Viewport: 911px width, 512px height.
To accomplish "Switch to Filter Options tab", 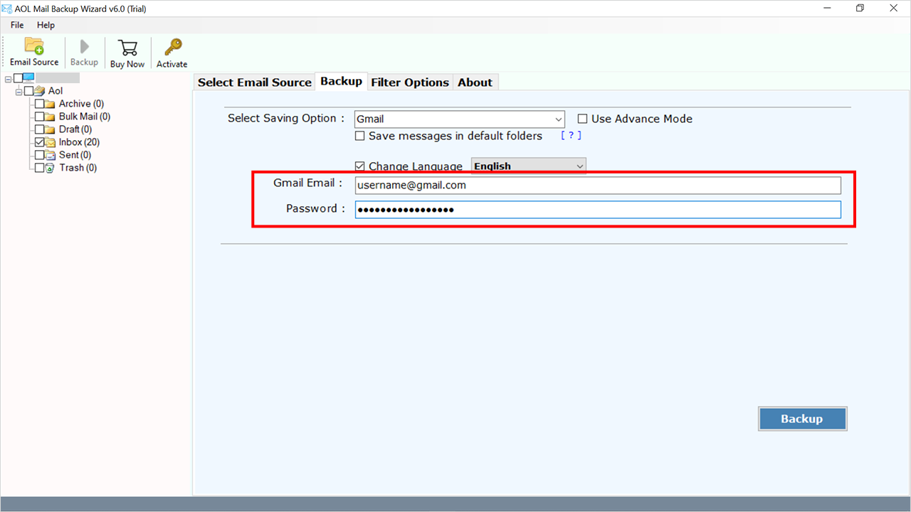I will pyautogui.click(x=410, y=82).
